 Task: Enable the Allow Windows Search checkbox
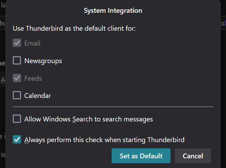click(17, 119)
